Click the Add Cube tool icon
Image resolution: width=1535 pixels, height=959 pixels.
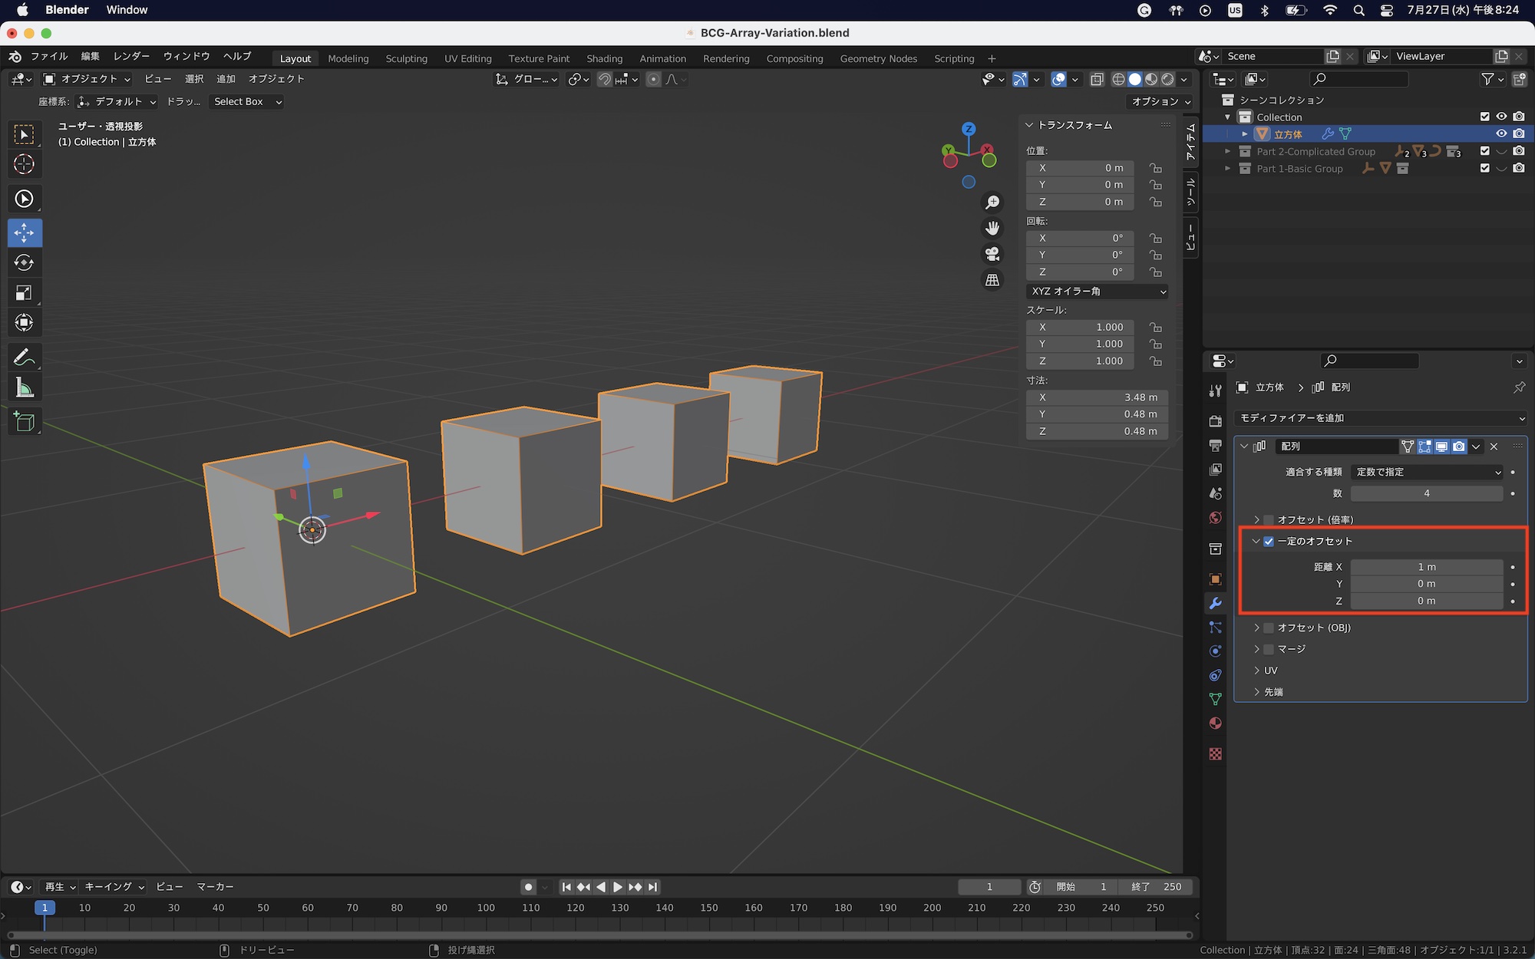coord(24,422)
